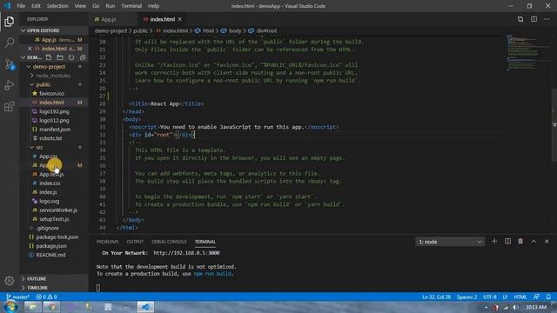Close index.html in Open Editors list
The width and height of the screenshot is (557, 313).
(30, 49)
